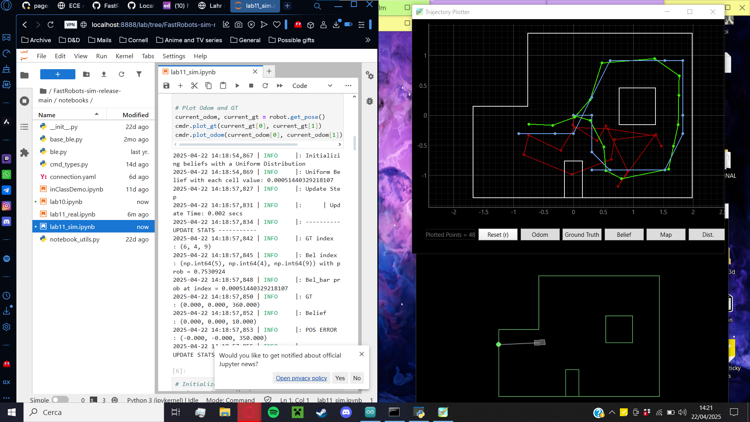
Task: Interrupt the kernel with stop icon
Action: click(x=251, y=86)
